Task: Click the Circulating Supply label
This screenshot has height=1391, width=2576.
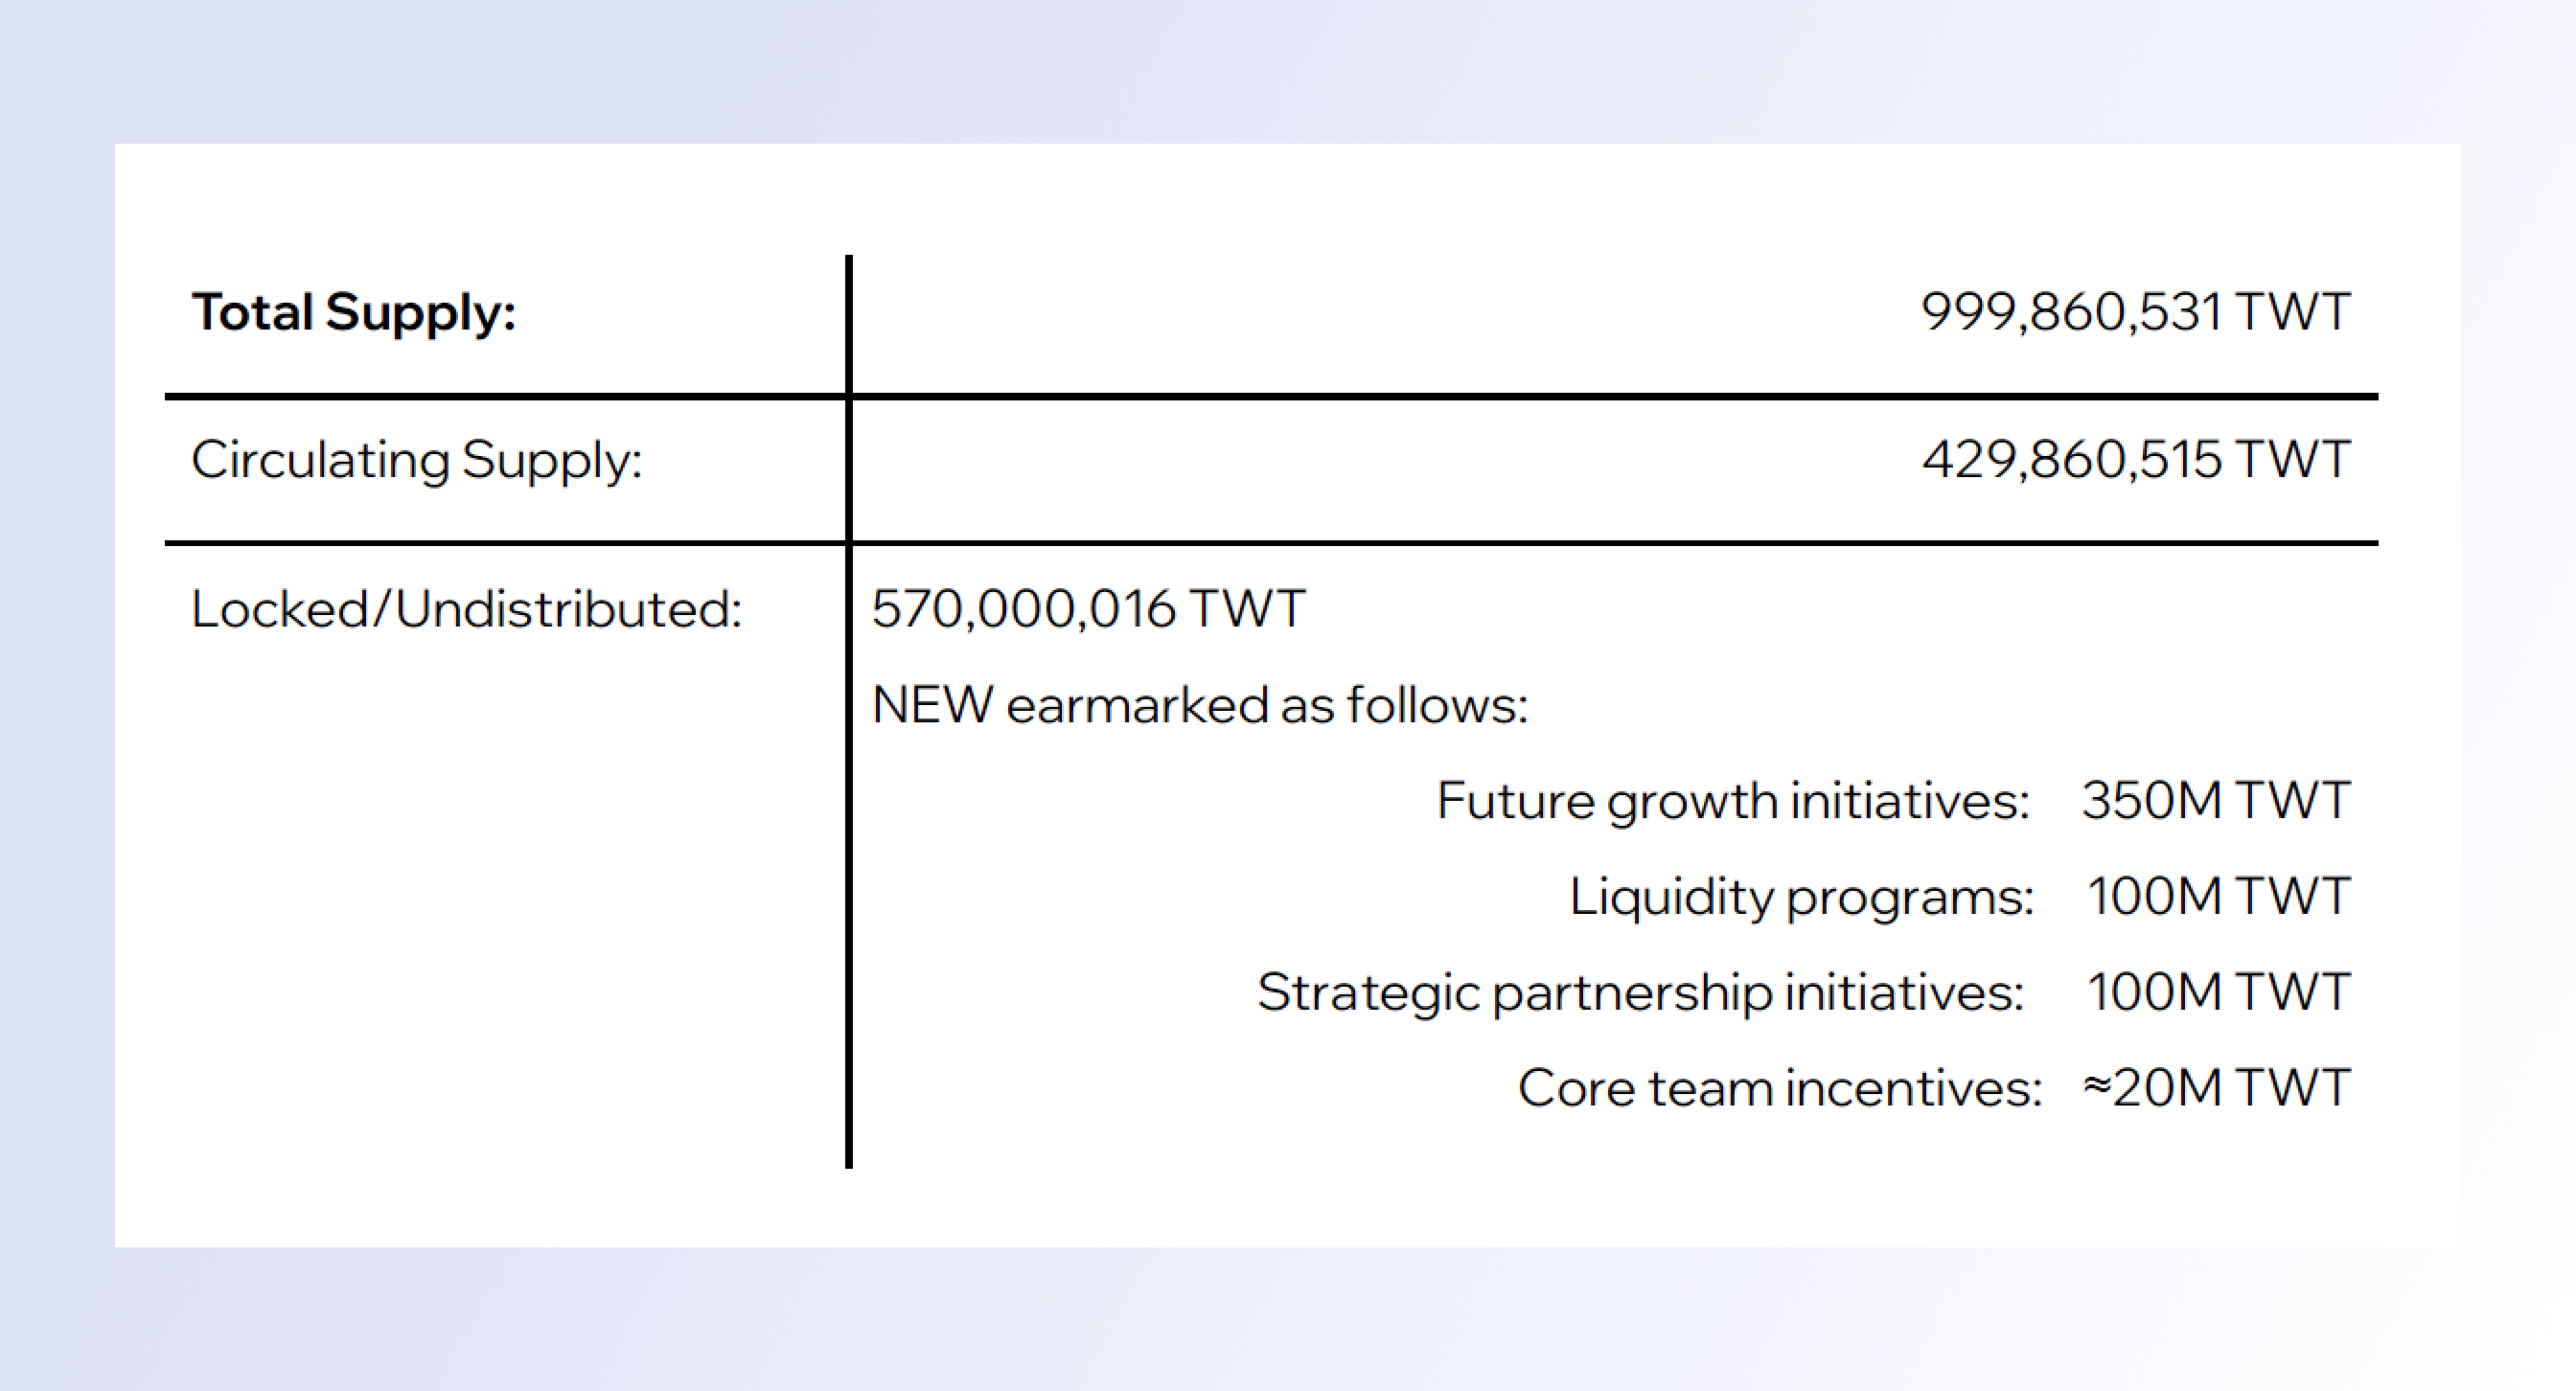Action: point(416,460)
